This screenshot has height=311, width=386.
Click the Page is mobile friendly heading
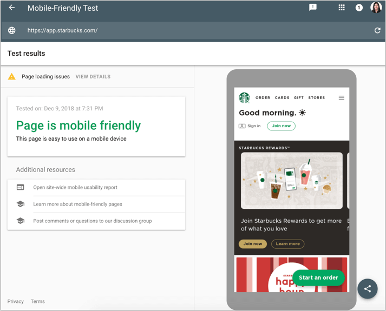pyautogui.click(x=78, y=125)
